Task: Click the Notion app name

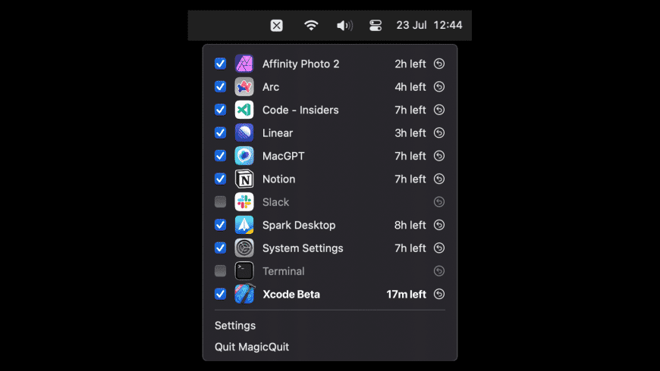Action: [278, 179]
